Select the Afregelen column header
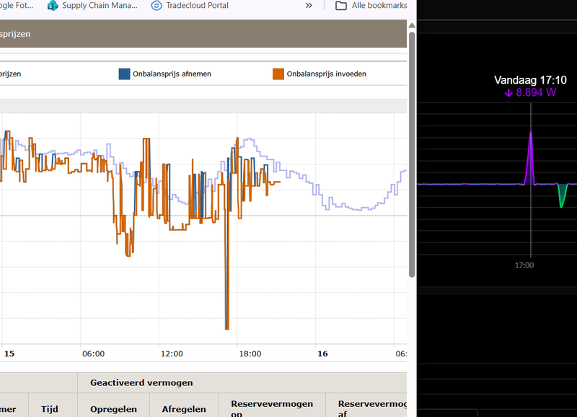Image resolution: width=577 pixels, height=417 pixels. (184, 409)
